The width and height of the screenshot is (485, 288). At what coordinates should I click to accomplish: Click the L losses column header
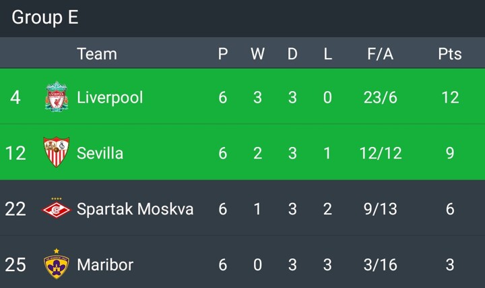click(327, 54)
